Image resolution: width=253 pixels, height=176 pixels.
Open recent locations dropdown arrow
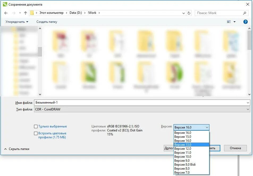(x=20, y=13)
